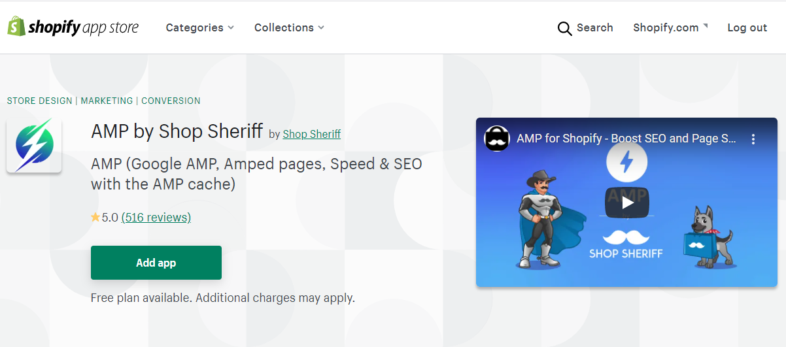786x347 pixels.
Task: Select the MARKETING category link
Action: point(107,101)
